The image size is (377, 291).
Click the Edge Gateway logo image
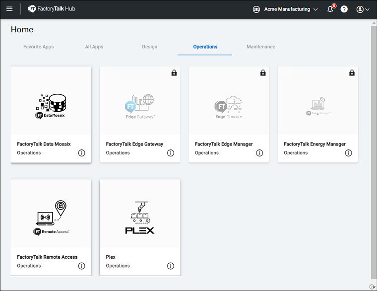pos(140,106)
